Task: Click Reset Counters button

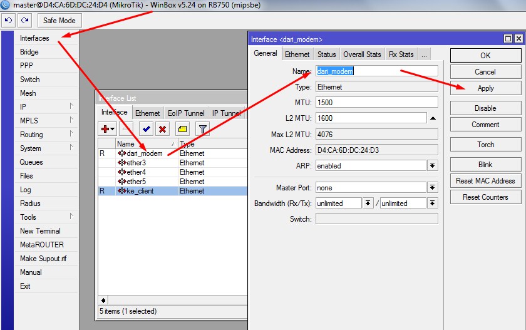Action: [485, 197]
